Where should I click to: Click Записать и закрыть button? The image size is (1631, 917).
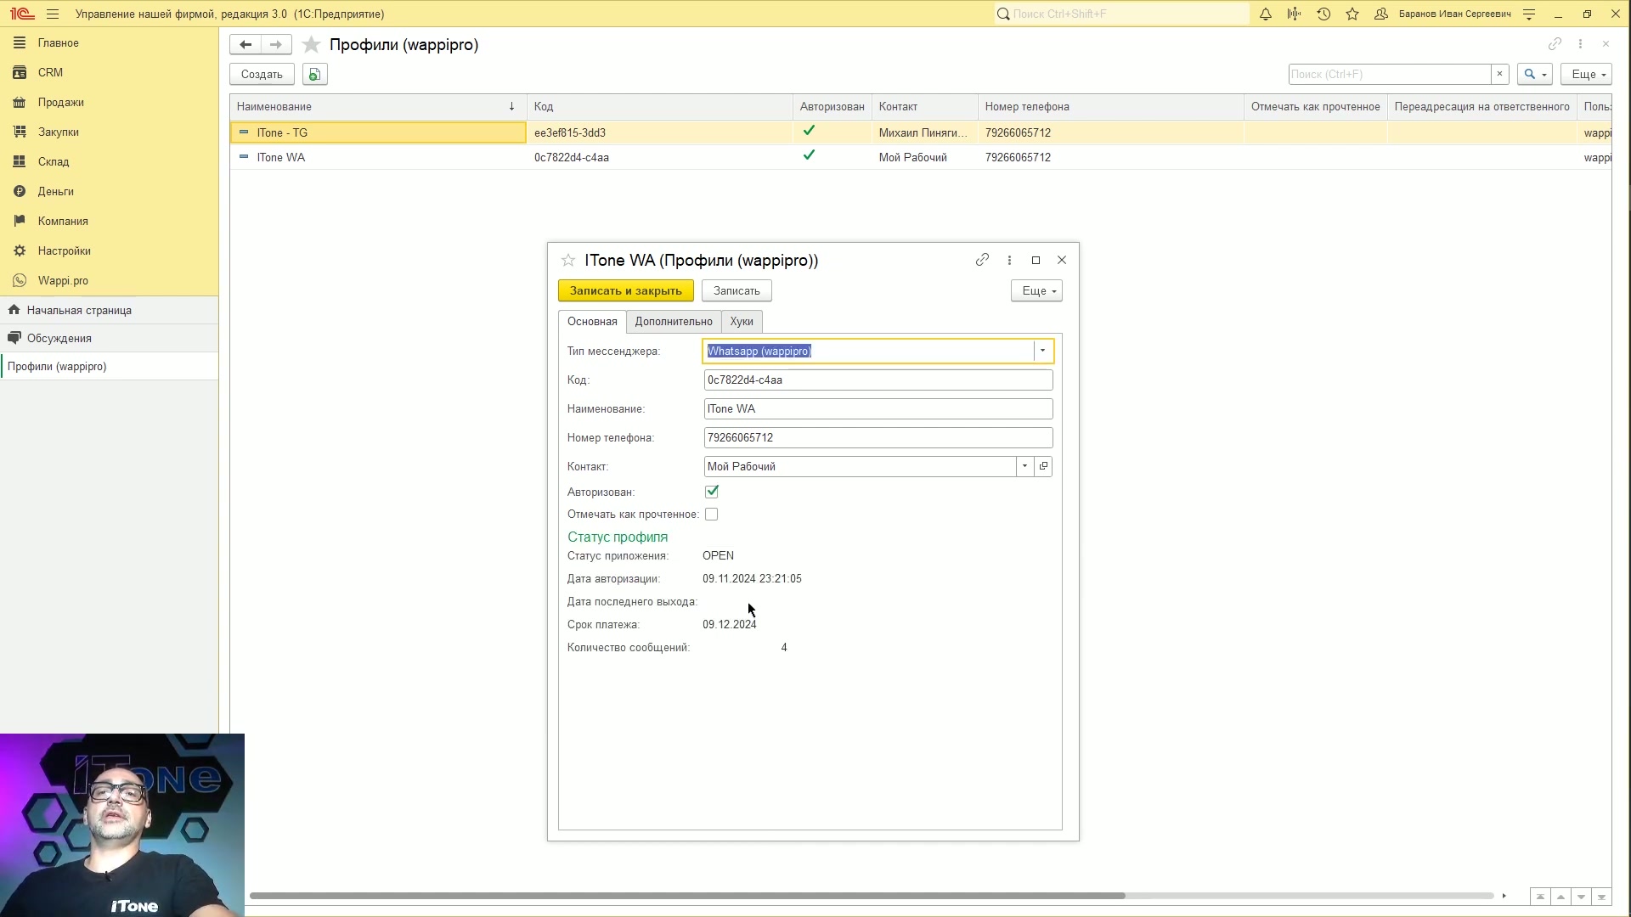(626, 291)
